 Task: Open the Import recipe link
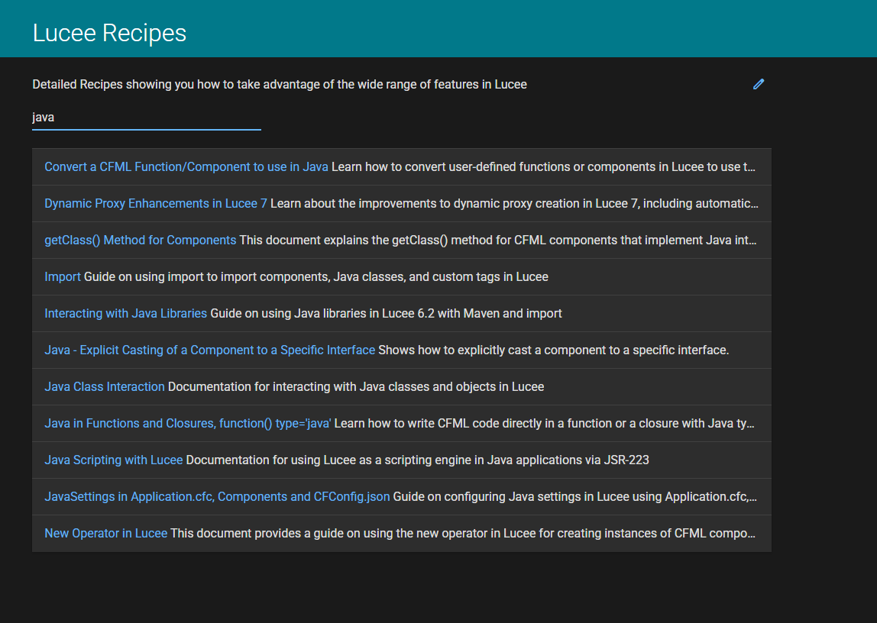point(63,276)
